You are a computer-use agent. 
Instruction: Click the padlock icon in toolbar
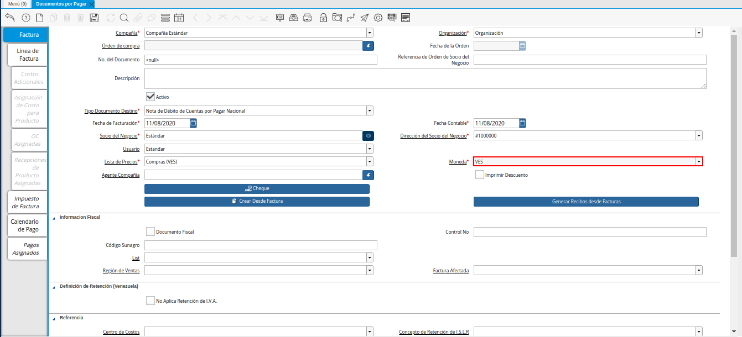(x=323, y=18)
